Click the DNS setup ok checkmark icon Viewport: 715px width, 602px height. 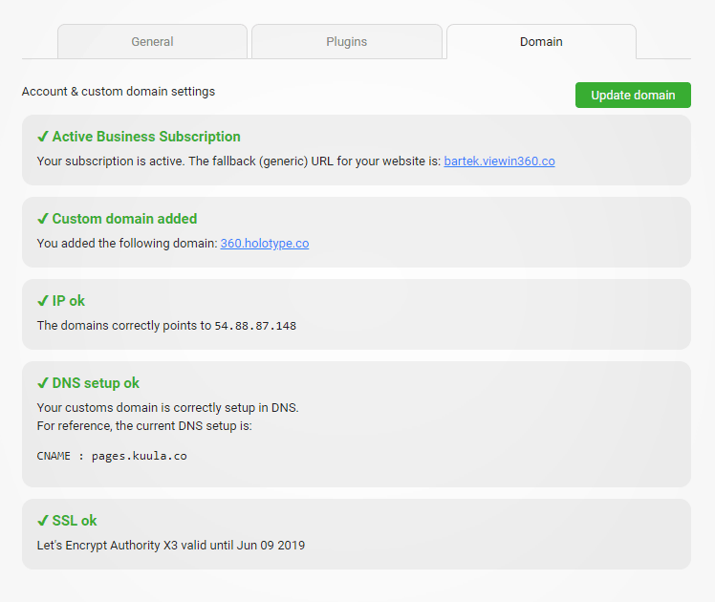[43, 383]
